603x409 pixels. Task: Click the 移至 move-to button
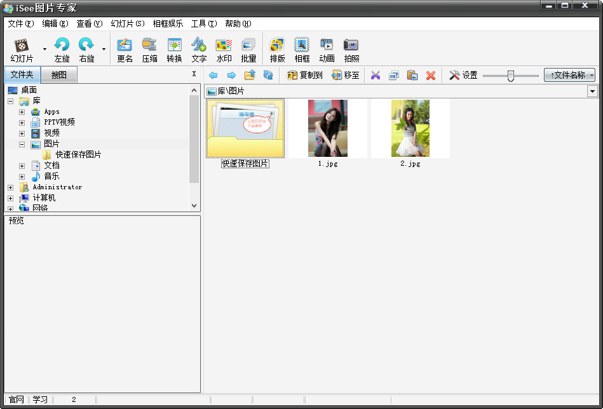coord(345,75)
